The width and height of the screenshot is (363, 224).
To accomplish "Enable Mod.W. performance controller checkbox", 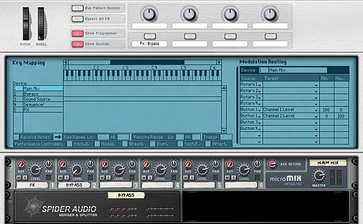I will (97, 144).
